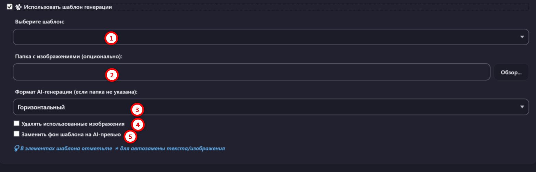Click the red marker numbered 3
536x172 pixels.
[x=137, y=110]
